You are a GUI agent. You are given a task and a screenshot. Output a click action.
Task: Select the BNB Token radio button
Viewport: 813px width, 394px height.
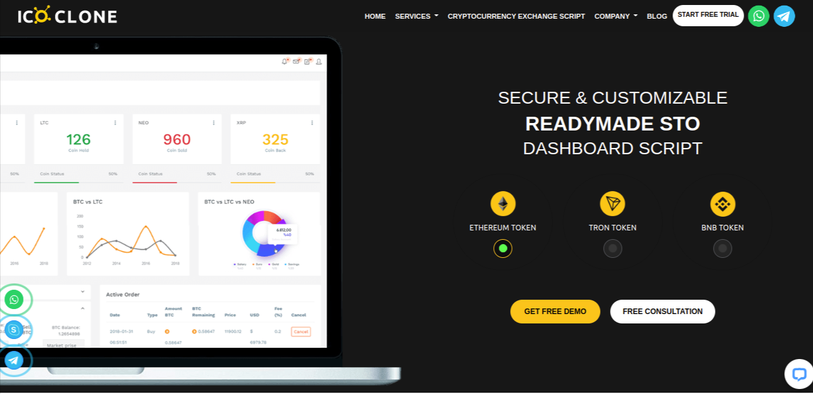coord(722,249)
